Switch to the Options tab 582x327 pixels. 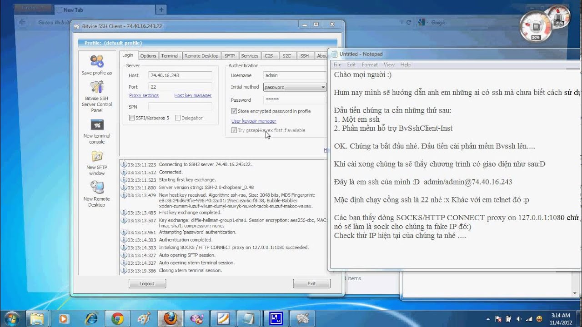148,56
